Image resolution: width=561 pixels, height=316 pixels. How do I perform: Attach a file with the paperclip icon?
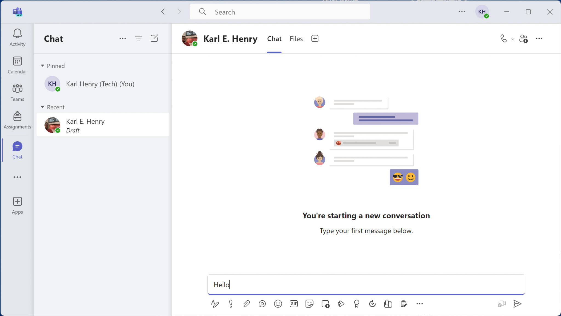point(246,304)
